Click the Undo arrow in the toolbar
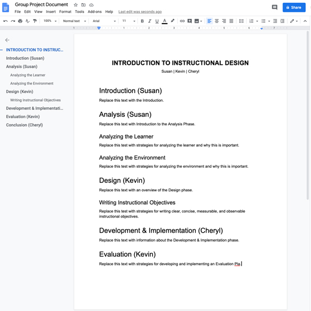Image resolution: width=311 pixels, height=311 pixels. (x=6, y=21)
